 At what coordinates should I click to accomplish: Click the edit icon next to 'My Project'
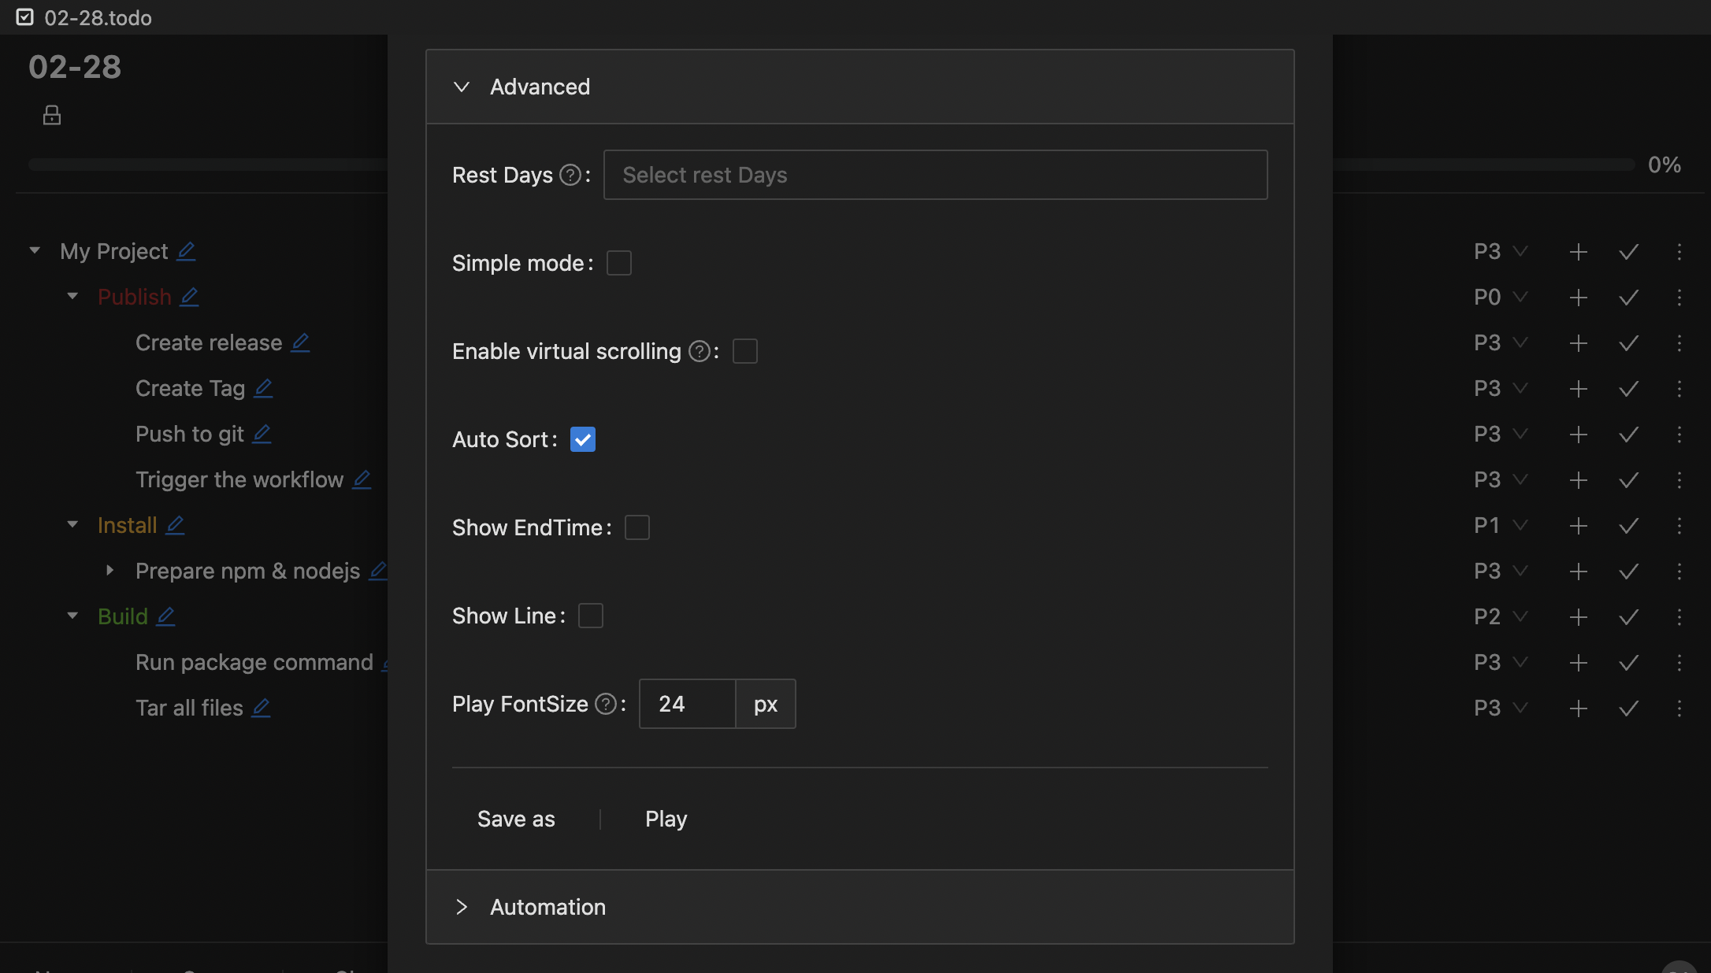[x=187, y=250]
